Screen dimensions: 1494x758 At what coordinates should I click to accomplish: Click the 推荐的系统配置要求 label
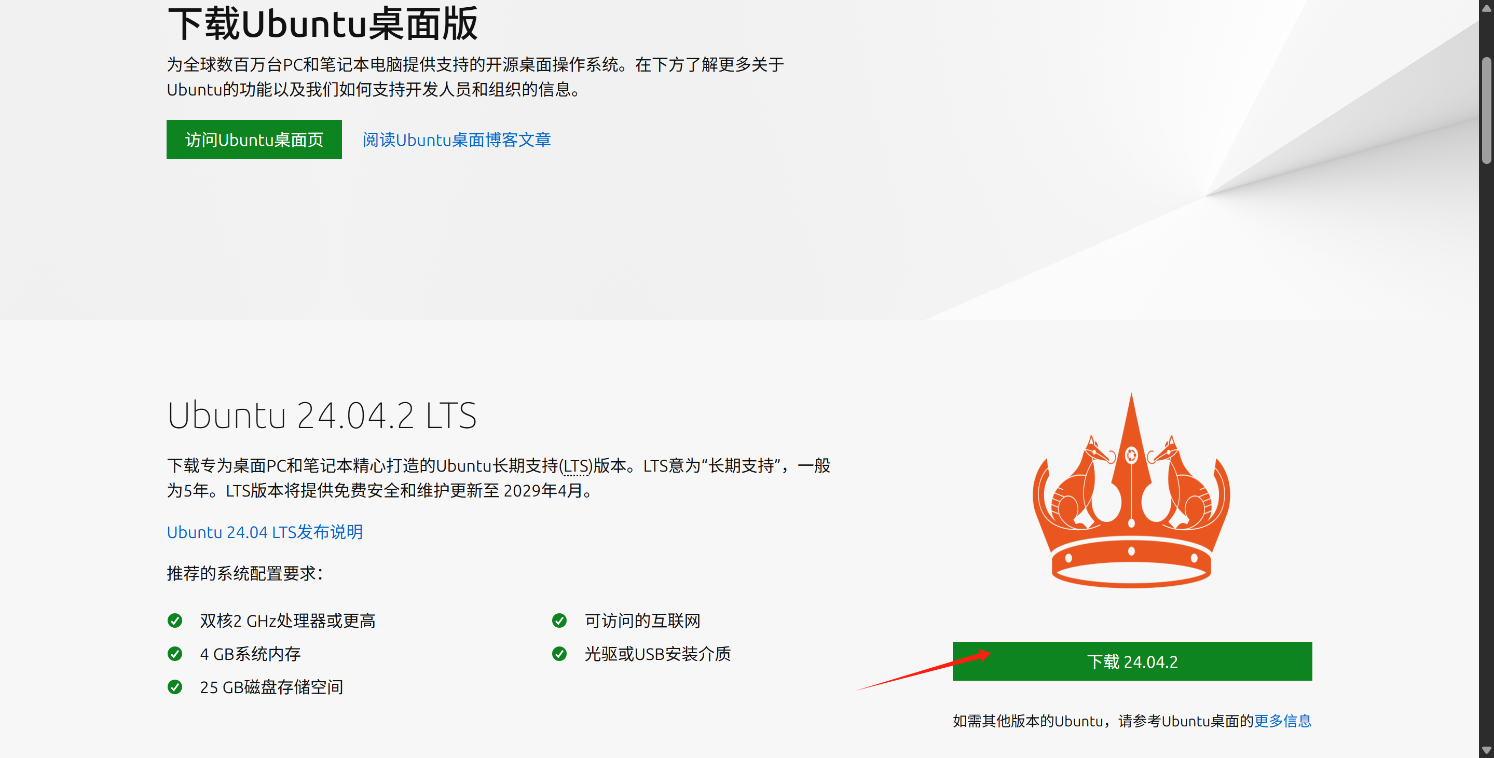coord(244,574)
